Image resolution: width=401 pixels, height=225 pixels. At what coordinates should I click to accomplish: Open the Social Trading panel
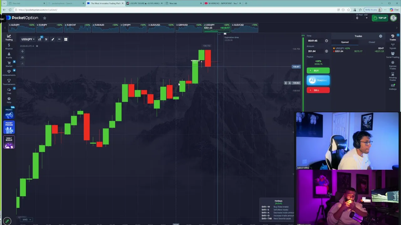[393, 55]
